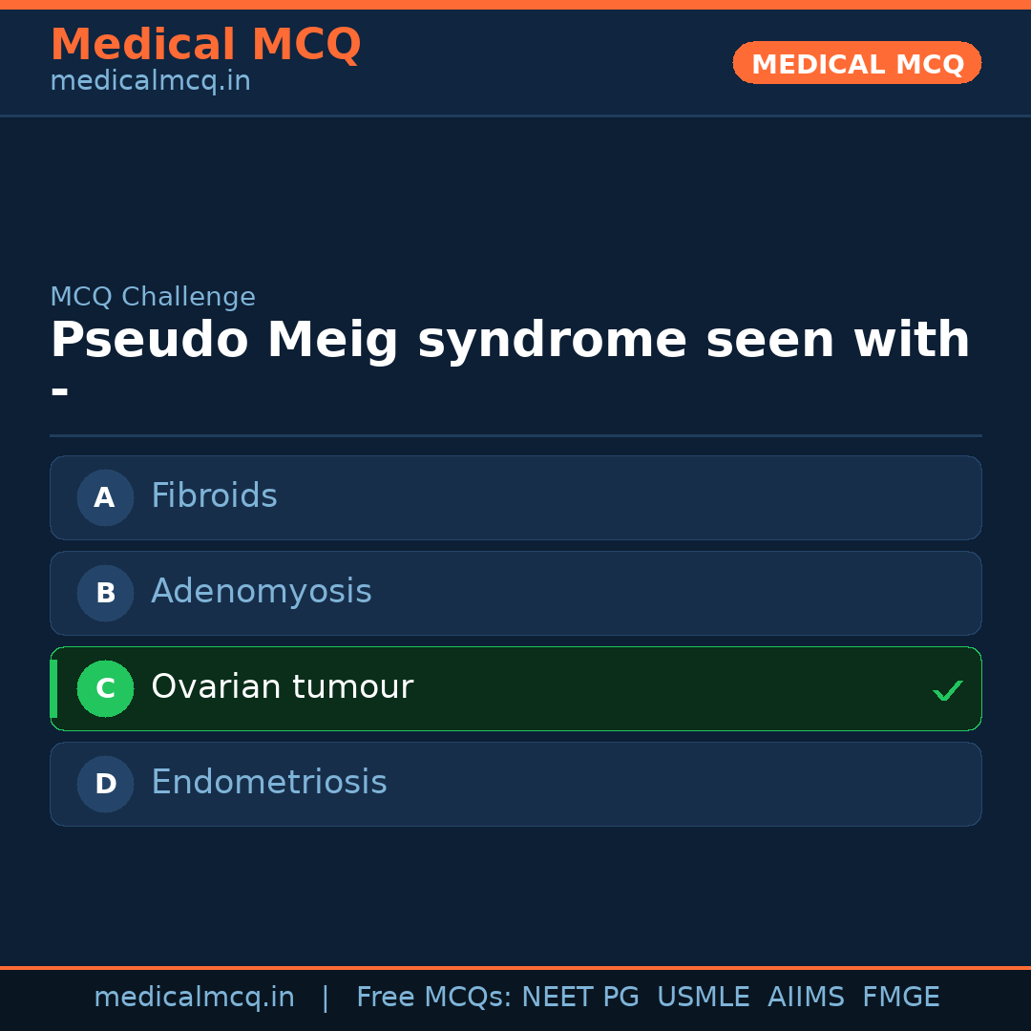Open the Medical MCQ title logo
This screenshot has height=1031, width=1031.
tap(205, 45)
